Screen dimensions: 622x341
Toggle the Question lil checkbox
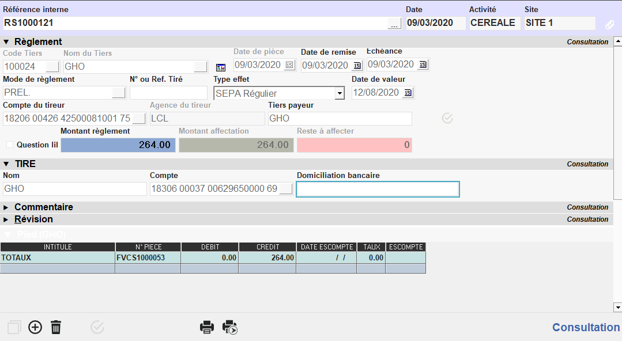tap(10, 145)
